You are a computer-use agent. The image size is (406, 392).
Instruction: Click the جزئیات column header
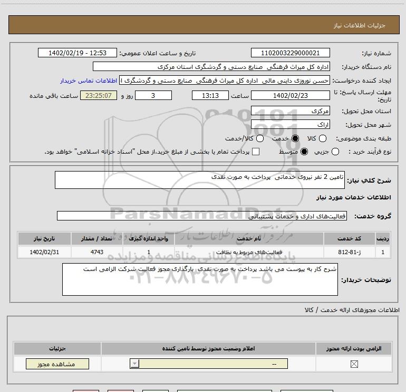tap(57, 348)
